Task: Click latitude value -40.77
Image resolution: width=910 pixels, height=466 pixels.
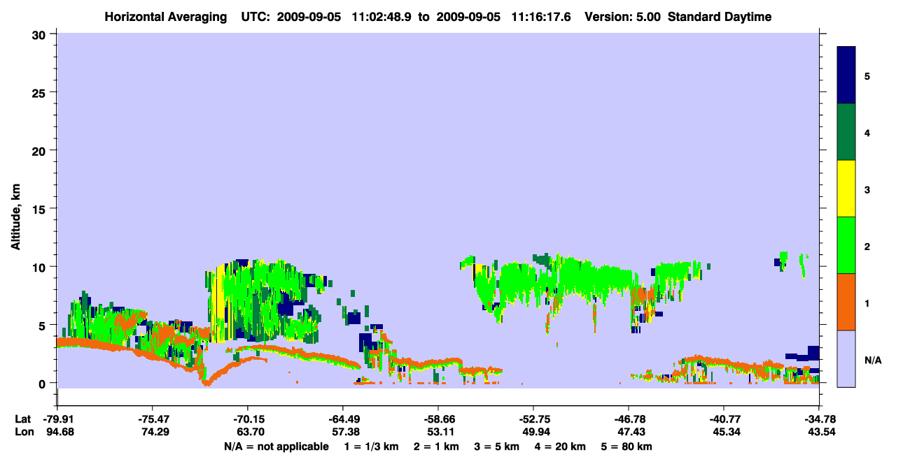Action: [x=724, y=420]
